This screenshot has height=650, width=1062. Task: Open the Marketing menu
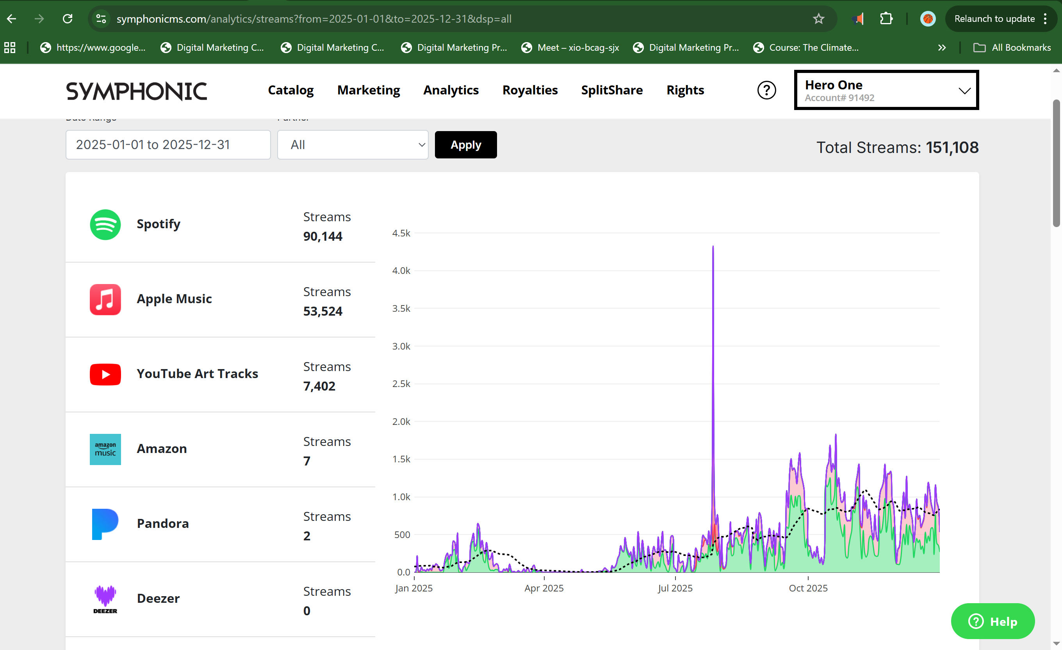[369, 90]
